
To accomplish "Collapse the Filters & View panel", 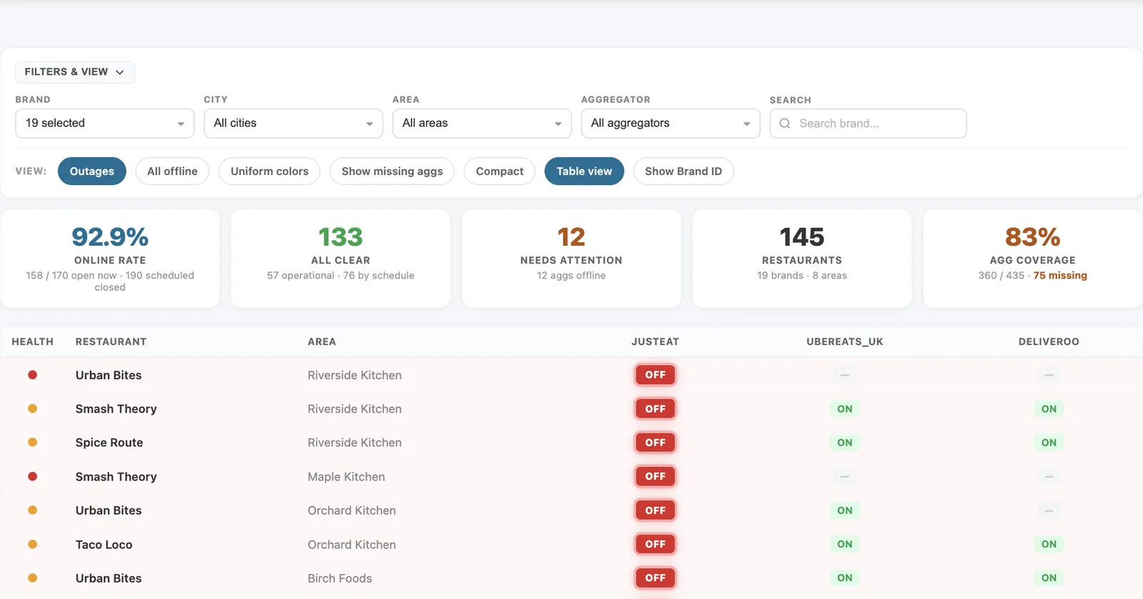I will [x=75, y=72].
